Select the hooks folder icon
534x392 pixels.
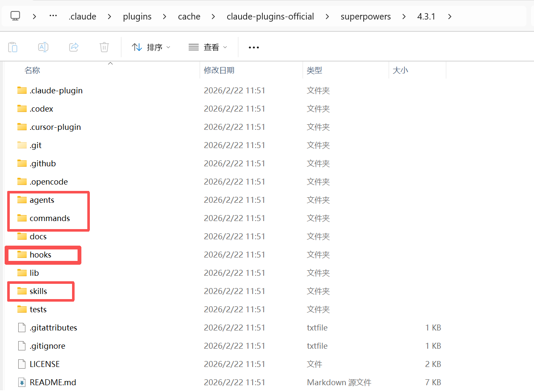[x=22, y=255]
